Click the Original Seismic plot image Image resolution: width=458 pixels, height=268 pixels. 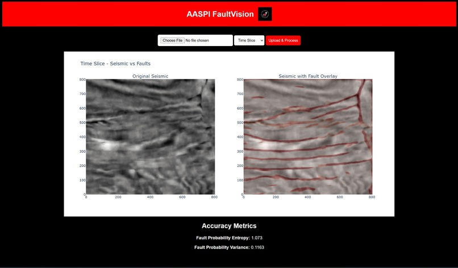click(x=151, y=137)
